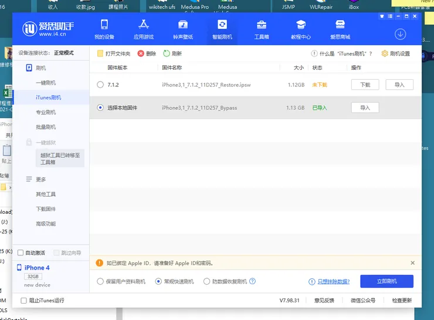Click the 32GB capacity label
Viewport: 434px width, 320px height.
pos(33,277)
